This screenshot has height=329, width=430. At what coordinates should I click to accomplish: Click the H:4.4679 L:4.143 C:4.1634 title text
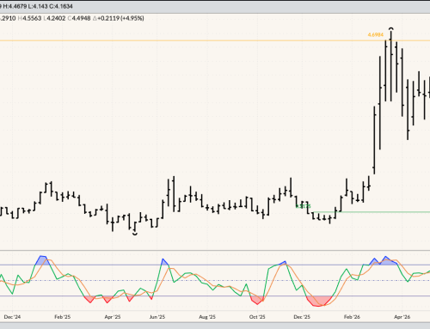[38, 6]
